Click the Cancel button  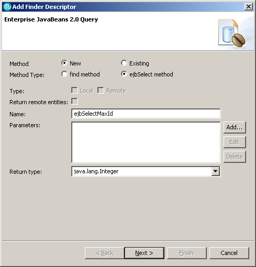(229, 253)
